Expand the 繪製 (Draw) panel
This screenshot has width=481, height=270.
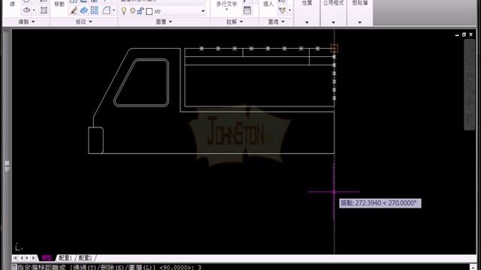(x=26, y=22)
